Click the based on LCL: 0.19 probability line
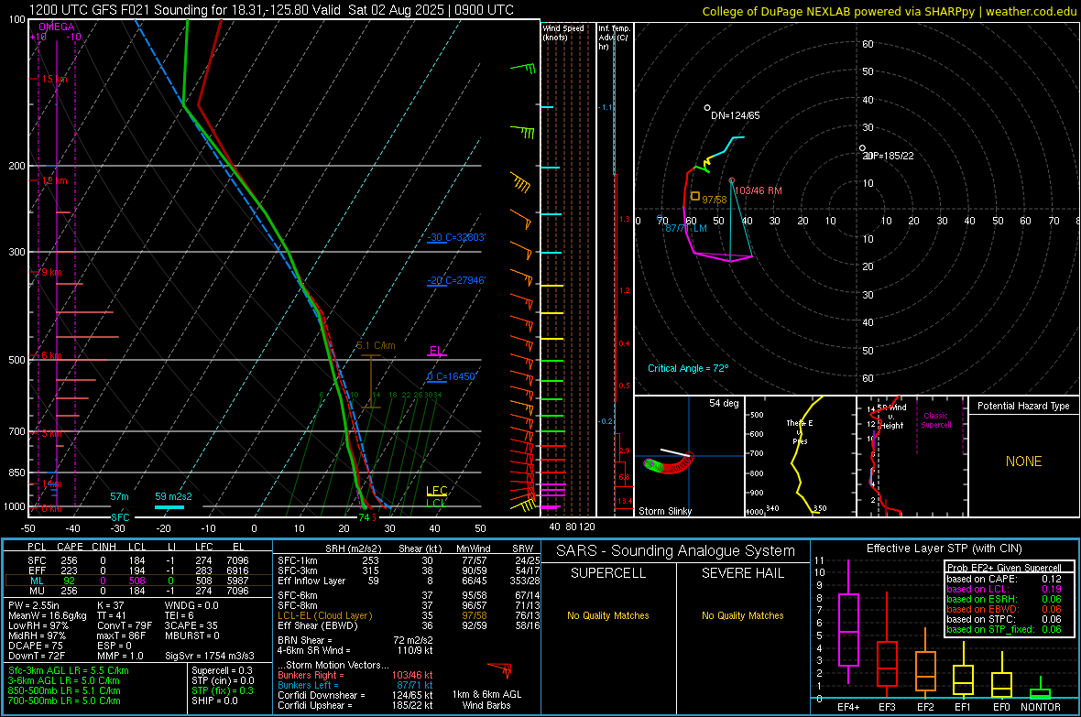 (x=1004, y=589)
